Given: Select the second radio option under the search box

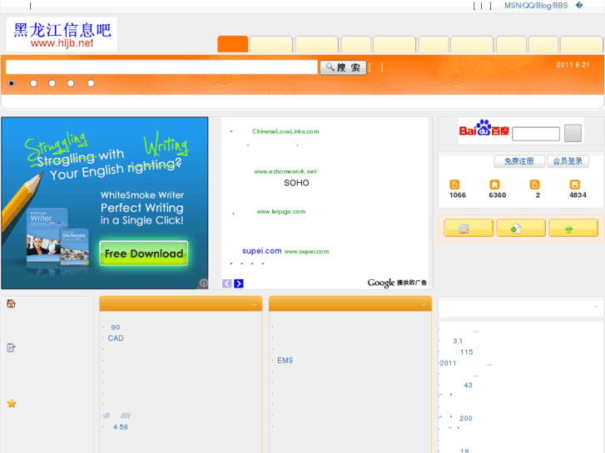Looking at the screenshot, I should pos(33,83).
